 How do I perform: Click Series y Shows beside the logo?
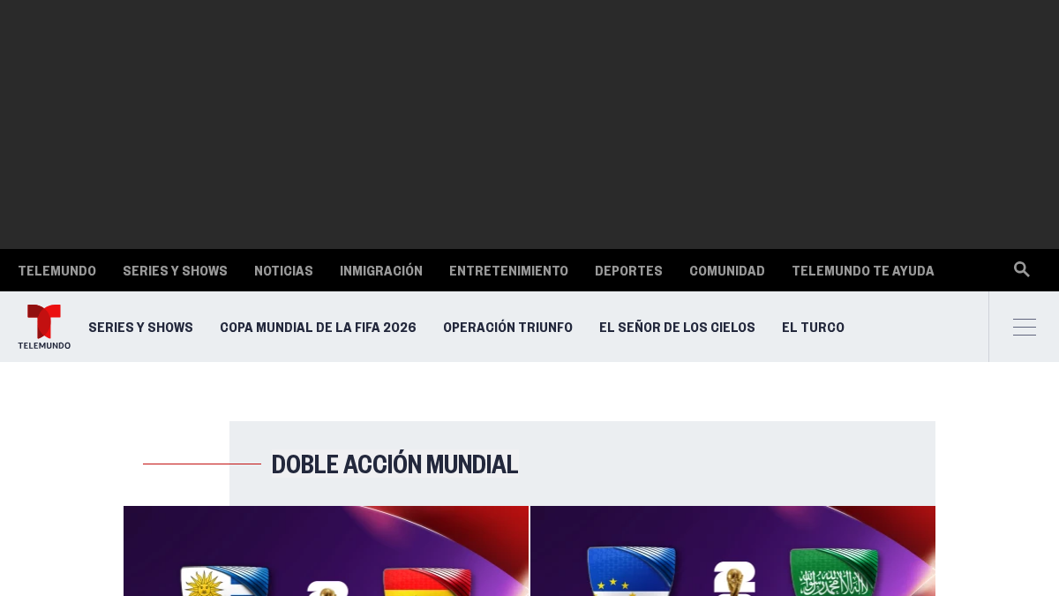pos(140,328)
